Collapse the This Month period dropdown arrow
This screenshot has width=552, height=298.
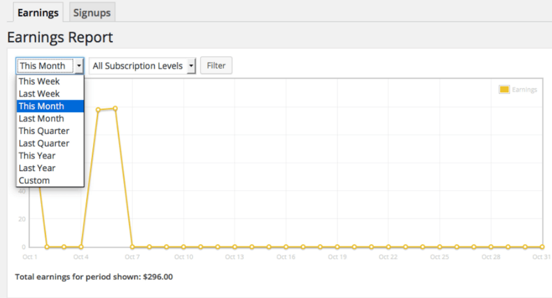[79, 66]
